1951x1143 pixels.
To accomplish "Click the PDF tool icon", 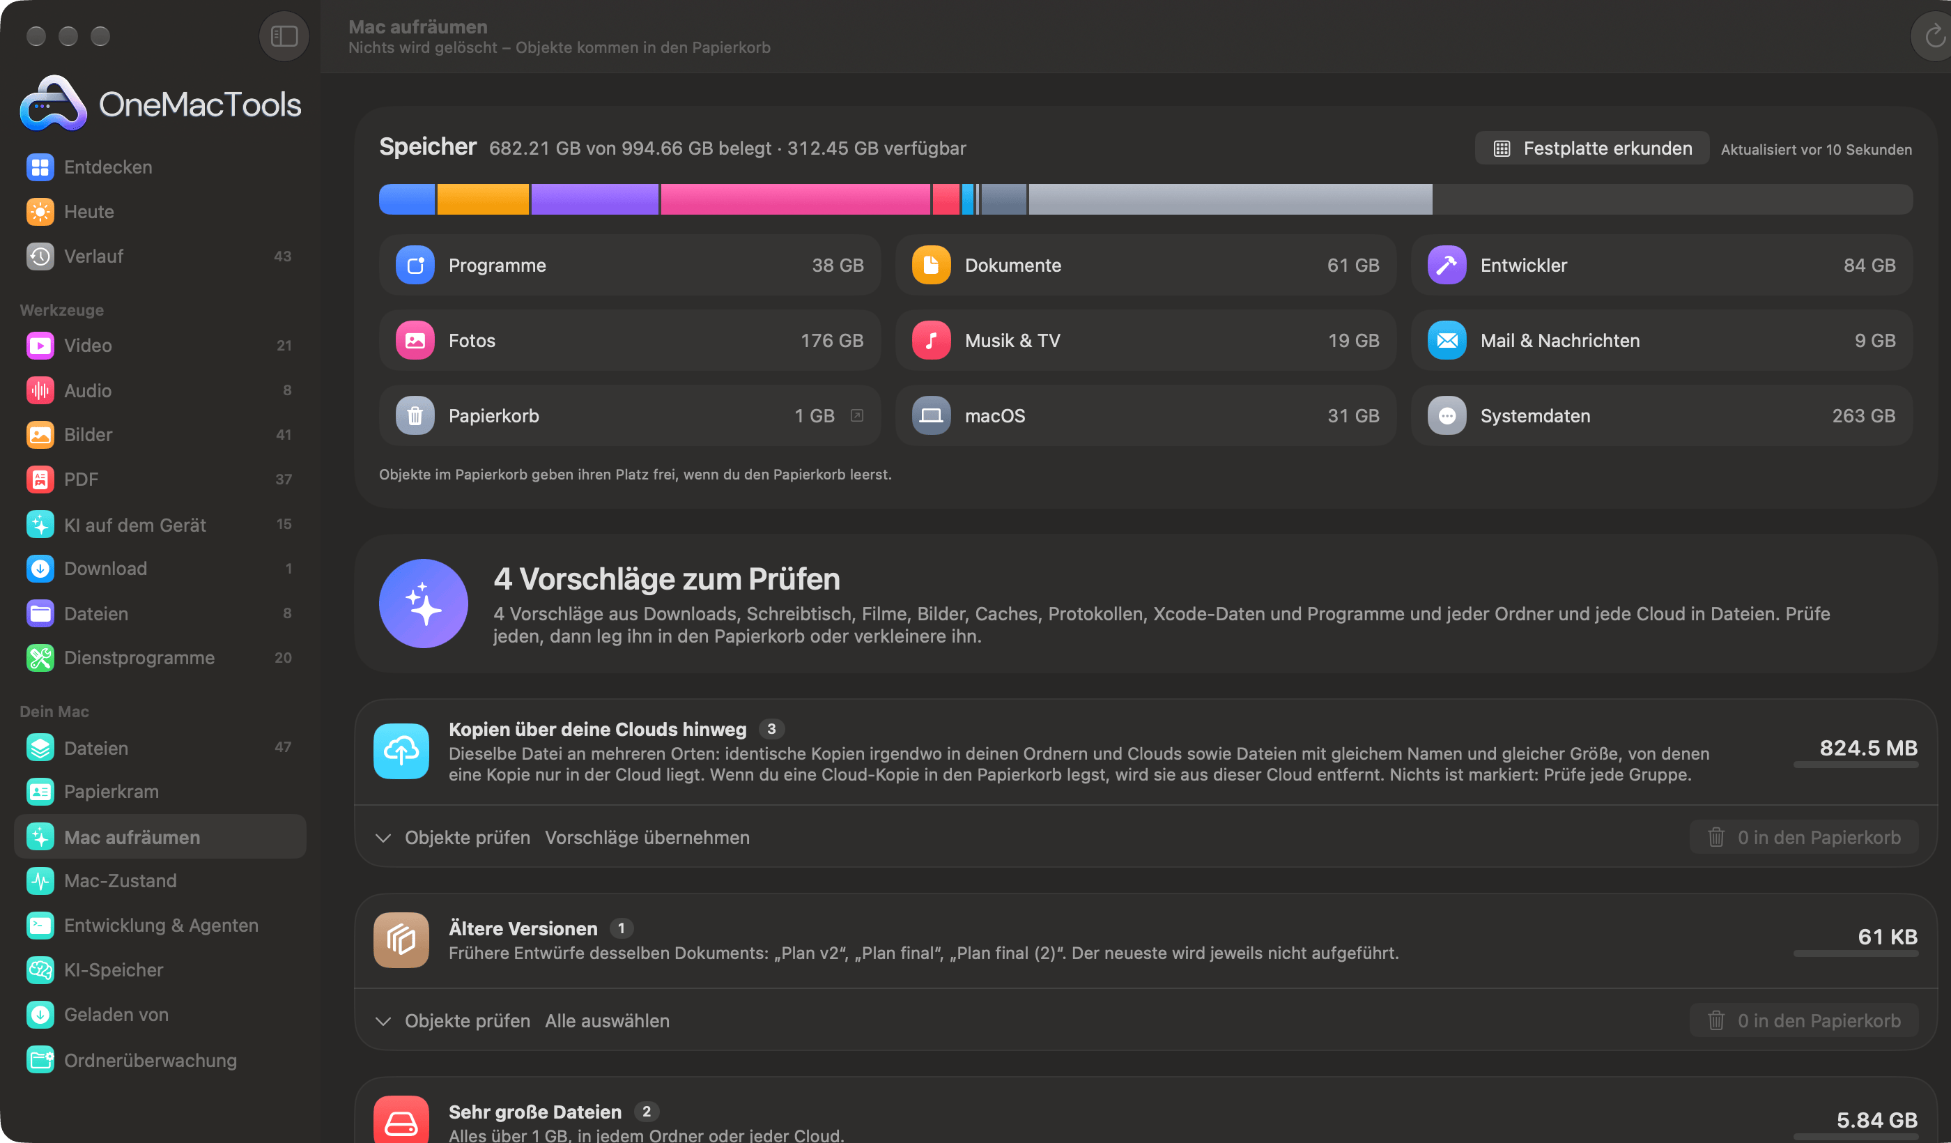I will point(40,480).
